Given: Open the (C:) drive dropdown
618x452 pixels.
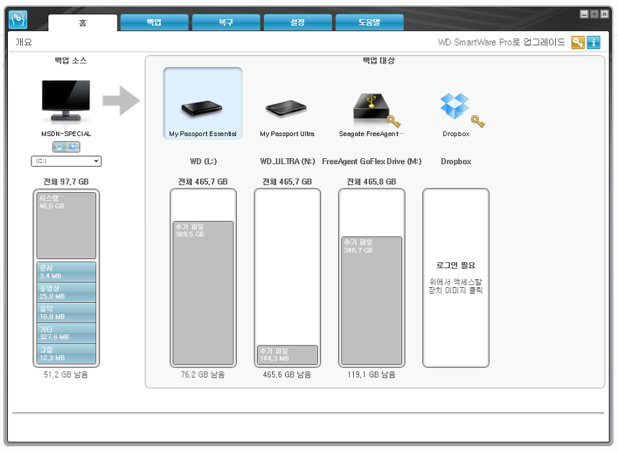Looking at the screenshot, I should click(x=66, y=161).
